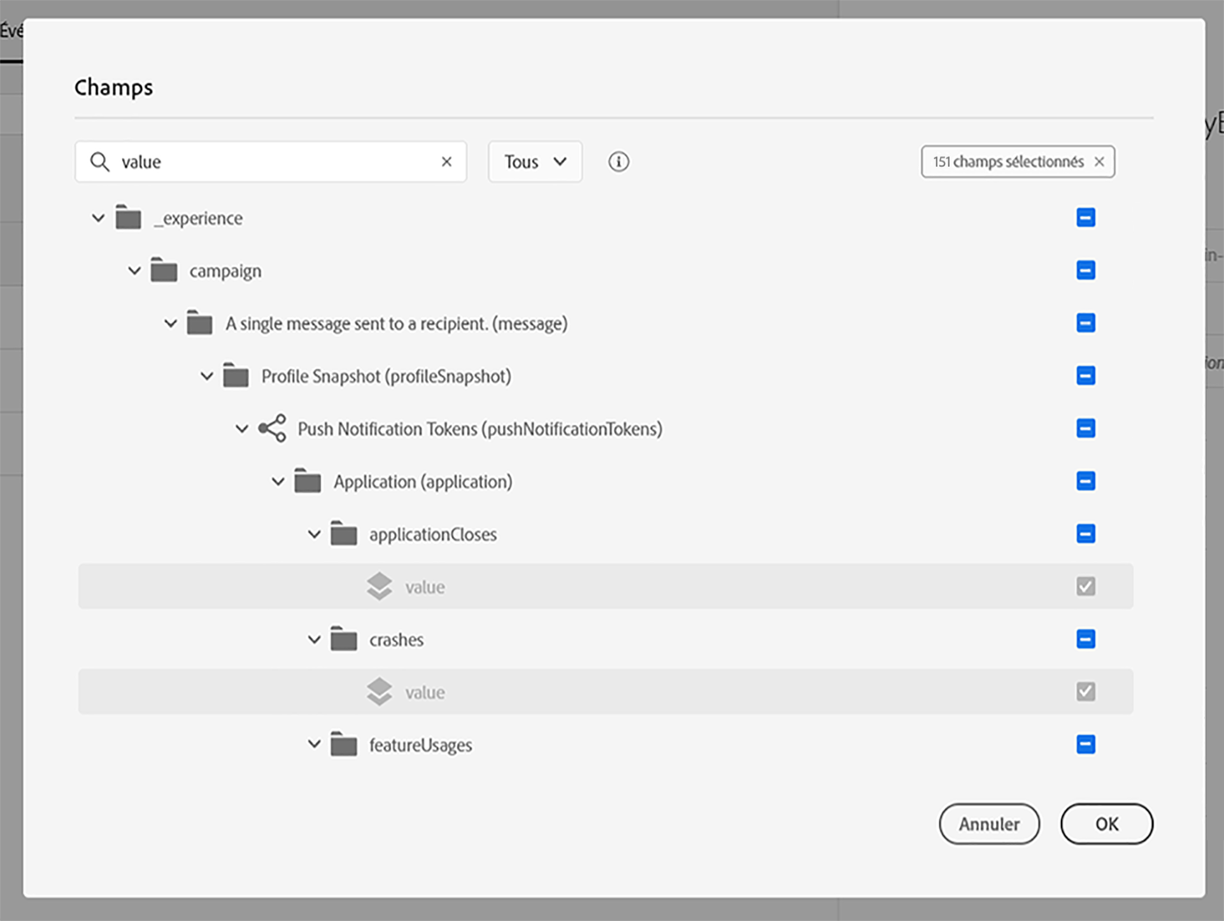Confirm with the OK button

(x=1106, y=824)
